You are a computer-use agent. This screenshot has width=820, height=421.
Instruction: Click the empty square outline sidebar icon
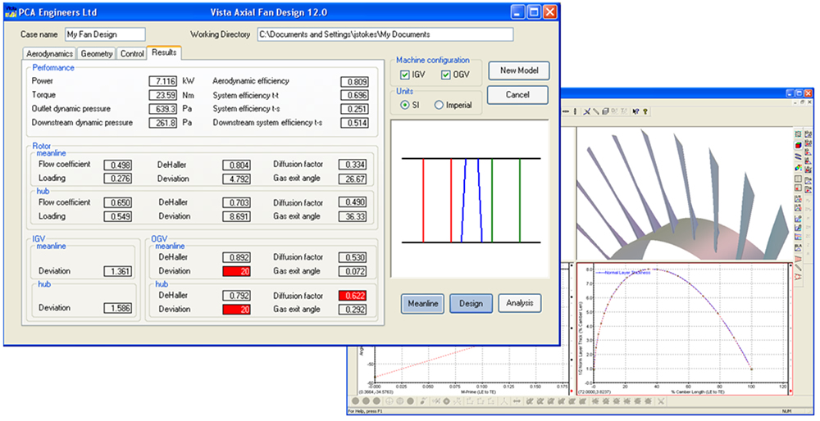tap(798, 179)
